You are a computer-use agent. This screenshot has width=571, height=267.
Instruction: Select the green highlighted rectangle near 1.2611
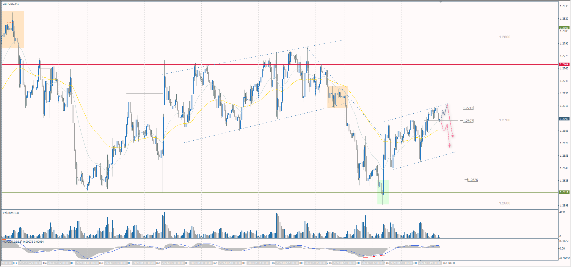tap(383, 192)
